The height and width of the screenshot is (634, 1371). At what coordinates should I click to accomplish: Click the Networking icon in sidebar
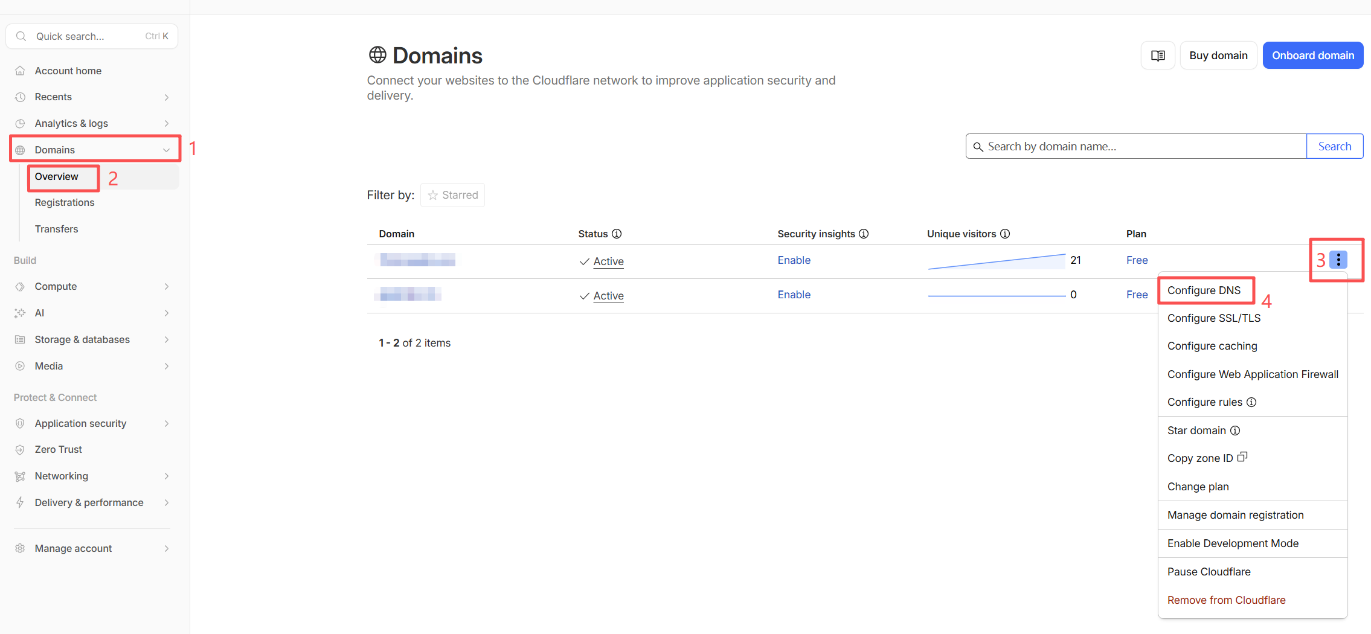[x=20, y=476]
